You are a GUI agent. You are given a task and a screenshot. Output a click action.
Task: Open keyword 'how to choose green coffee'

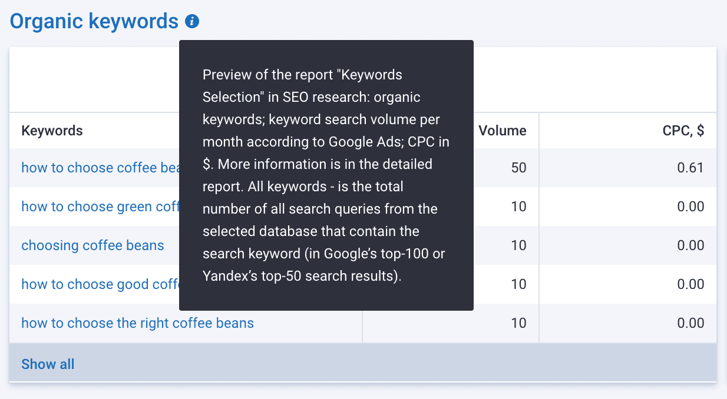[x=100, y=207]
